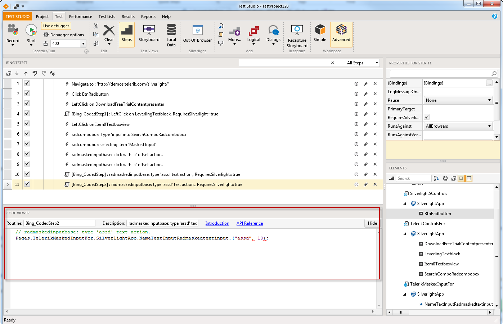Disable step 6 checkbox
The image size is (503, 324).
pyautogui.click(x=27, y=134)
